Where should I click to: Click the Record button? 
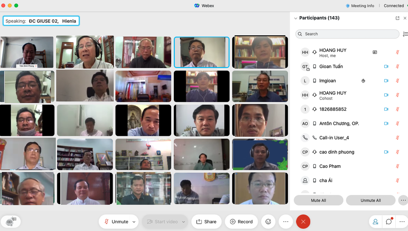tap(241, 222)
